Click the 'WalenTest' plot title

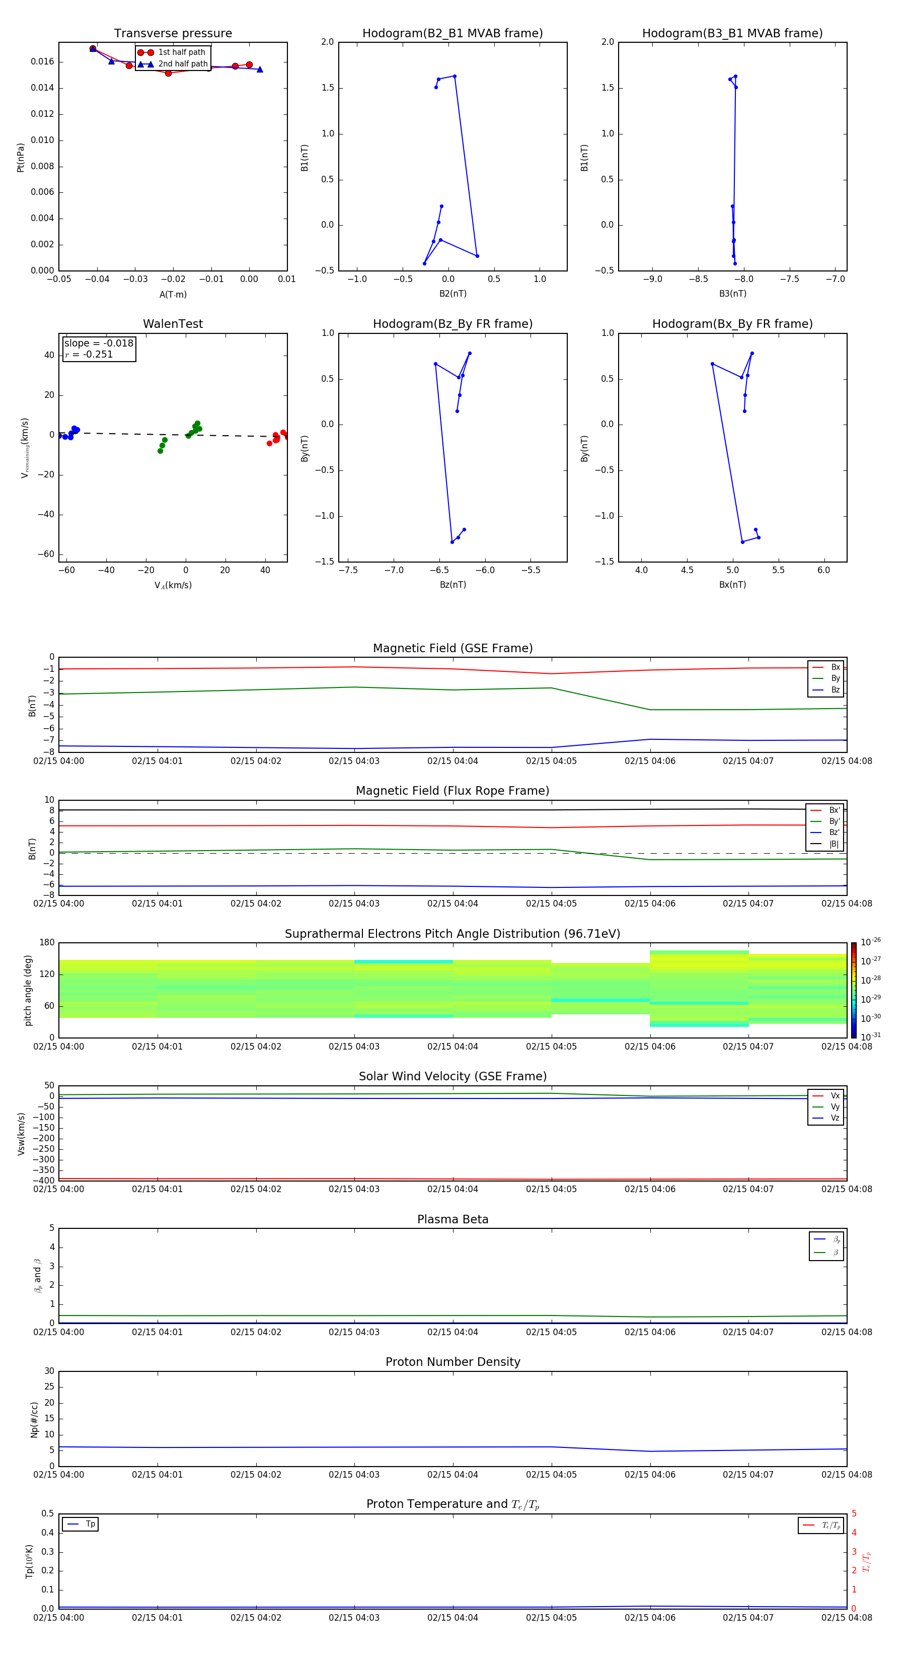click(x=173, y=324)
